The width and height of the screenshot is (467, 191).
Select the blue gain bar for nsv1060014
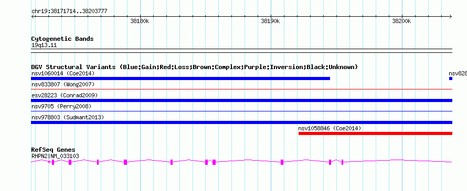[x=181, y=78]
